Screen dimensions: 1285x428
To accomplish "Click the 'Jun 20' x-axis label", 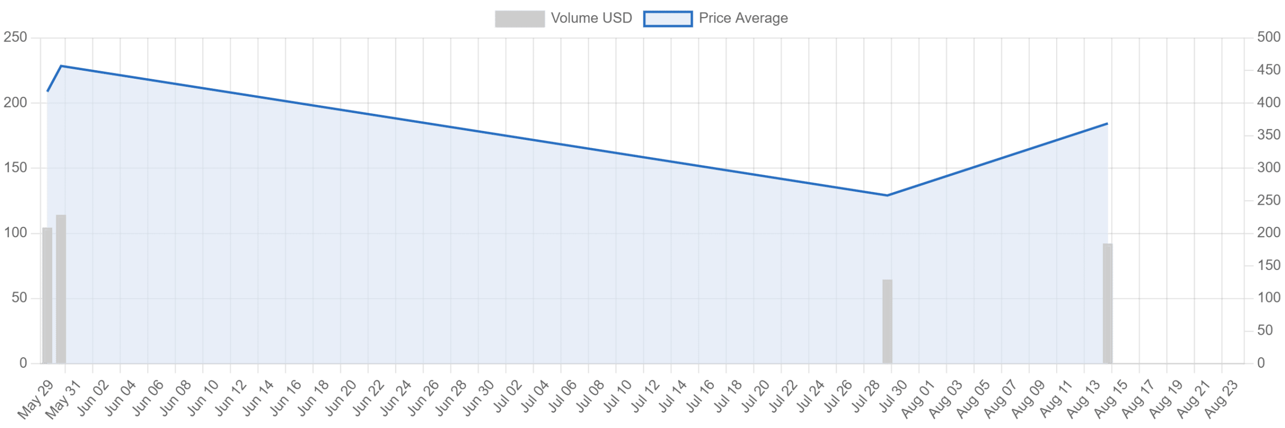I will click(x=341, y=398).
